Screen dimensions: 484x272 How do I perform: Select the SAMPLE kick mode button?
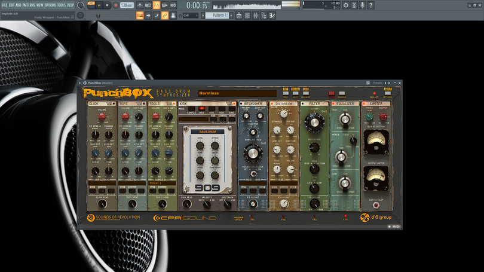coord(191,109)
